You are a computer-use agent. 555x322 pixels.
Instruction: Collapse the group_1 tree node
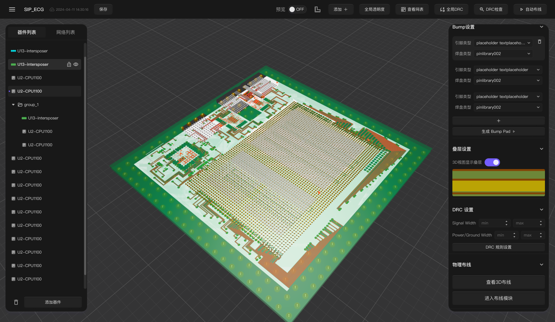(x=13, y=105)
